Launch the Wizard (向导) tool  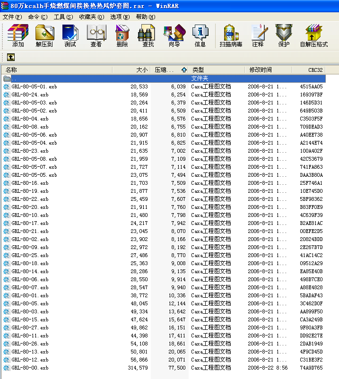[x=174, y=36]
